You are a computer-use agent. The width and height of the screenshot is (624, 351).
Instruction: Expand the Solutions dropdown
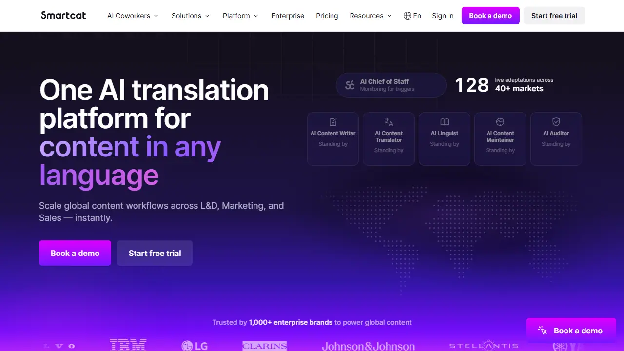click(x=191, y=16)
